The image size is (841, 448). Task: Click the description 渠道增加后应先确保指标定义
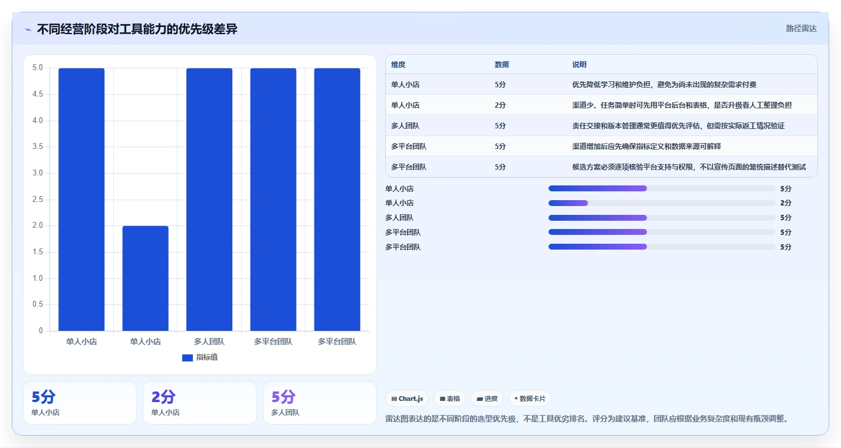tap(646, 147)
